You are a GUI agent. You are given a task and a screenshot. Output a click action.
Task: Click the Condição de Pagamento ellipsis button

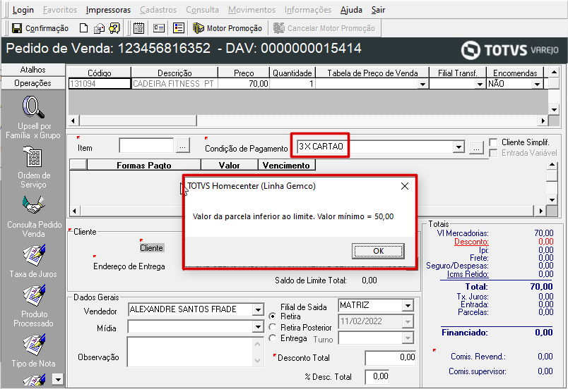476,148
